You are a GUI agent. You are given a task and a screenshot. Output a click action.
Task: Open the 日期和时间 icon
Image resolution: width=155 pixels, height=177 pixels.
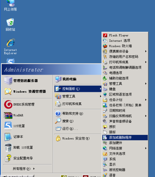pyautogui.click(x=105, y=111)
